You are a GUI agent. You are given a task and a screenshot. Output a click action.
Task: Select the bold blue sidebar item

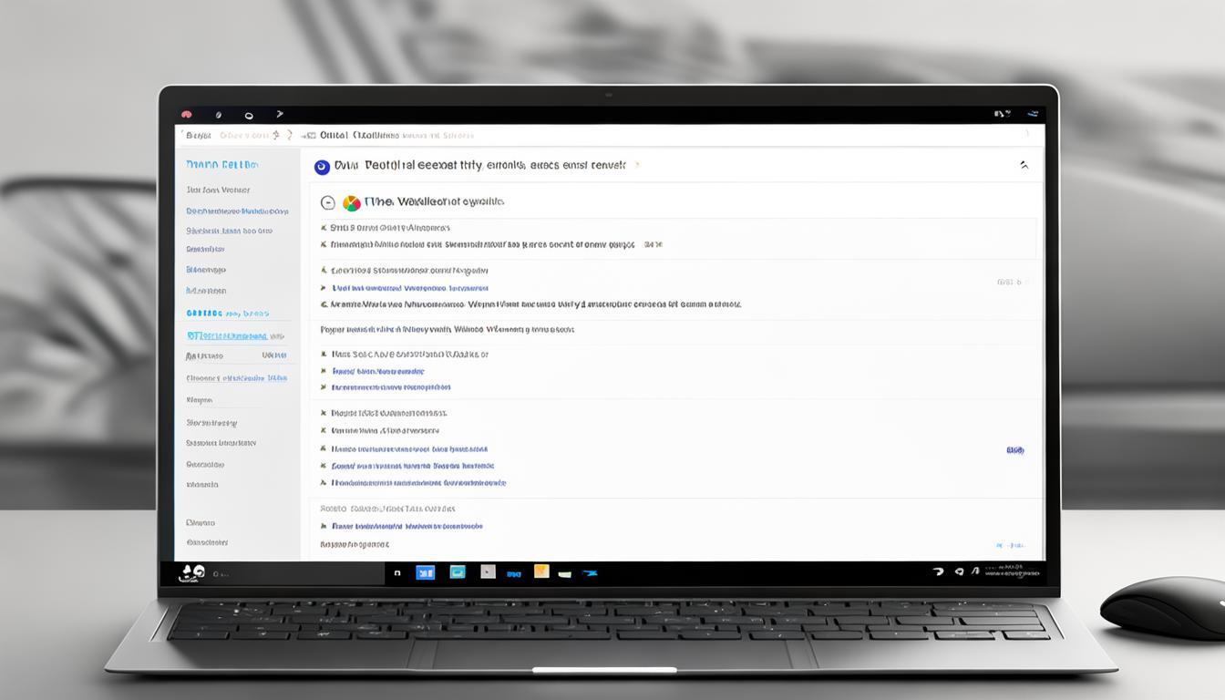[227, 313]
